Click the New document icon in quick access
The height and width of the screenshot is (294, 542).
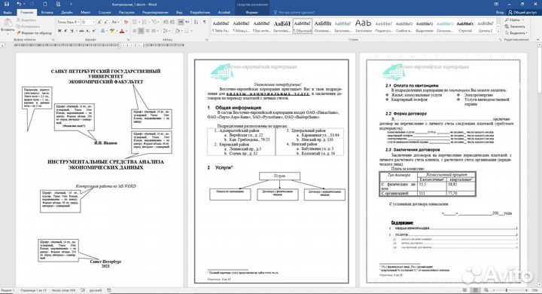44,4
